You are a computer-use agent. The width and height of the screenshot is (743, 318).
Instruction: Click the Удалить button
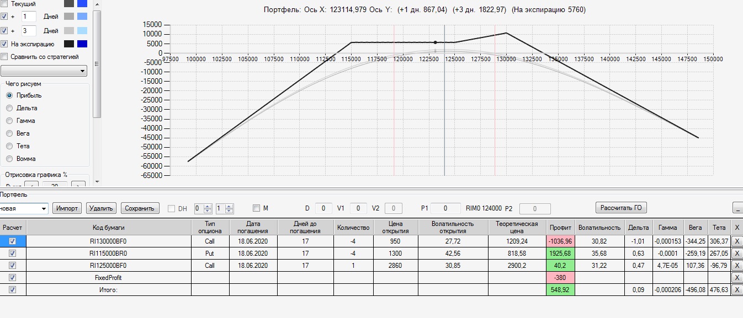click(x=101, y=208)
